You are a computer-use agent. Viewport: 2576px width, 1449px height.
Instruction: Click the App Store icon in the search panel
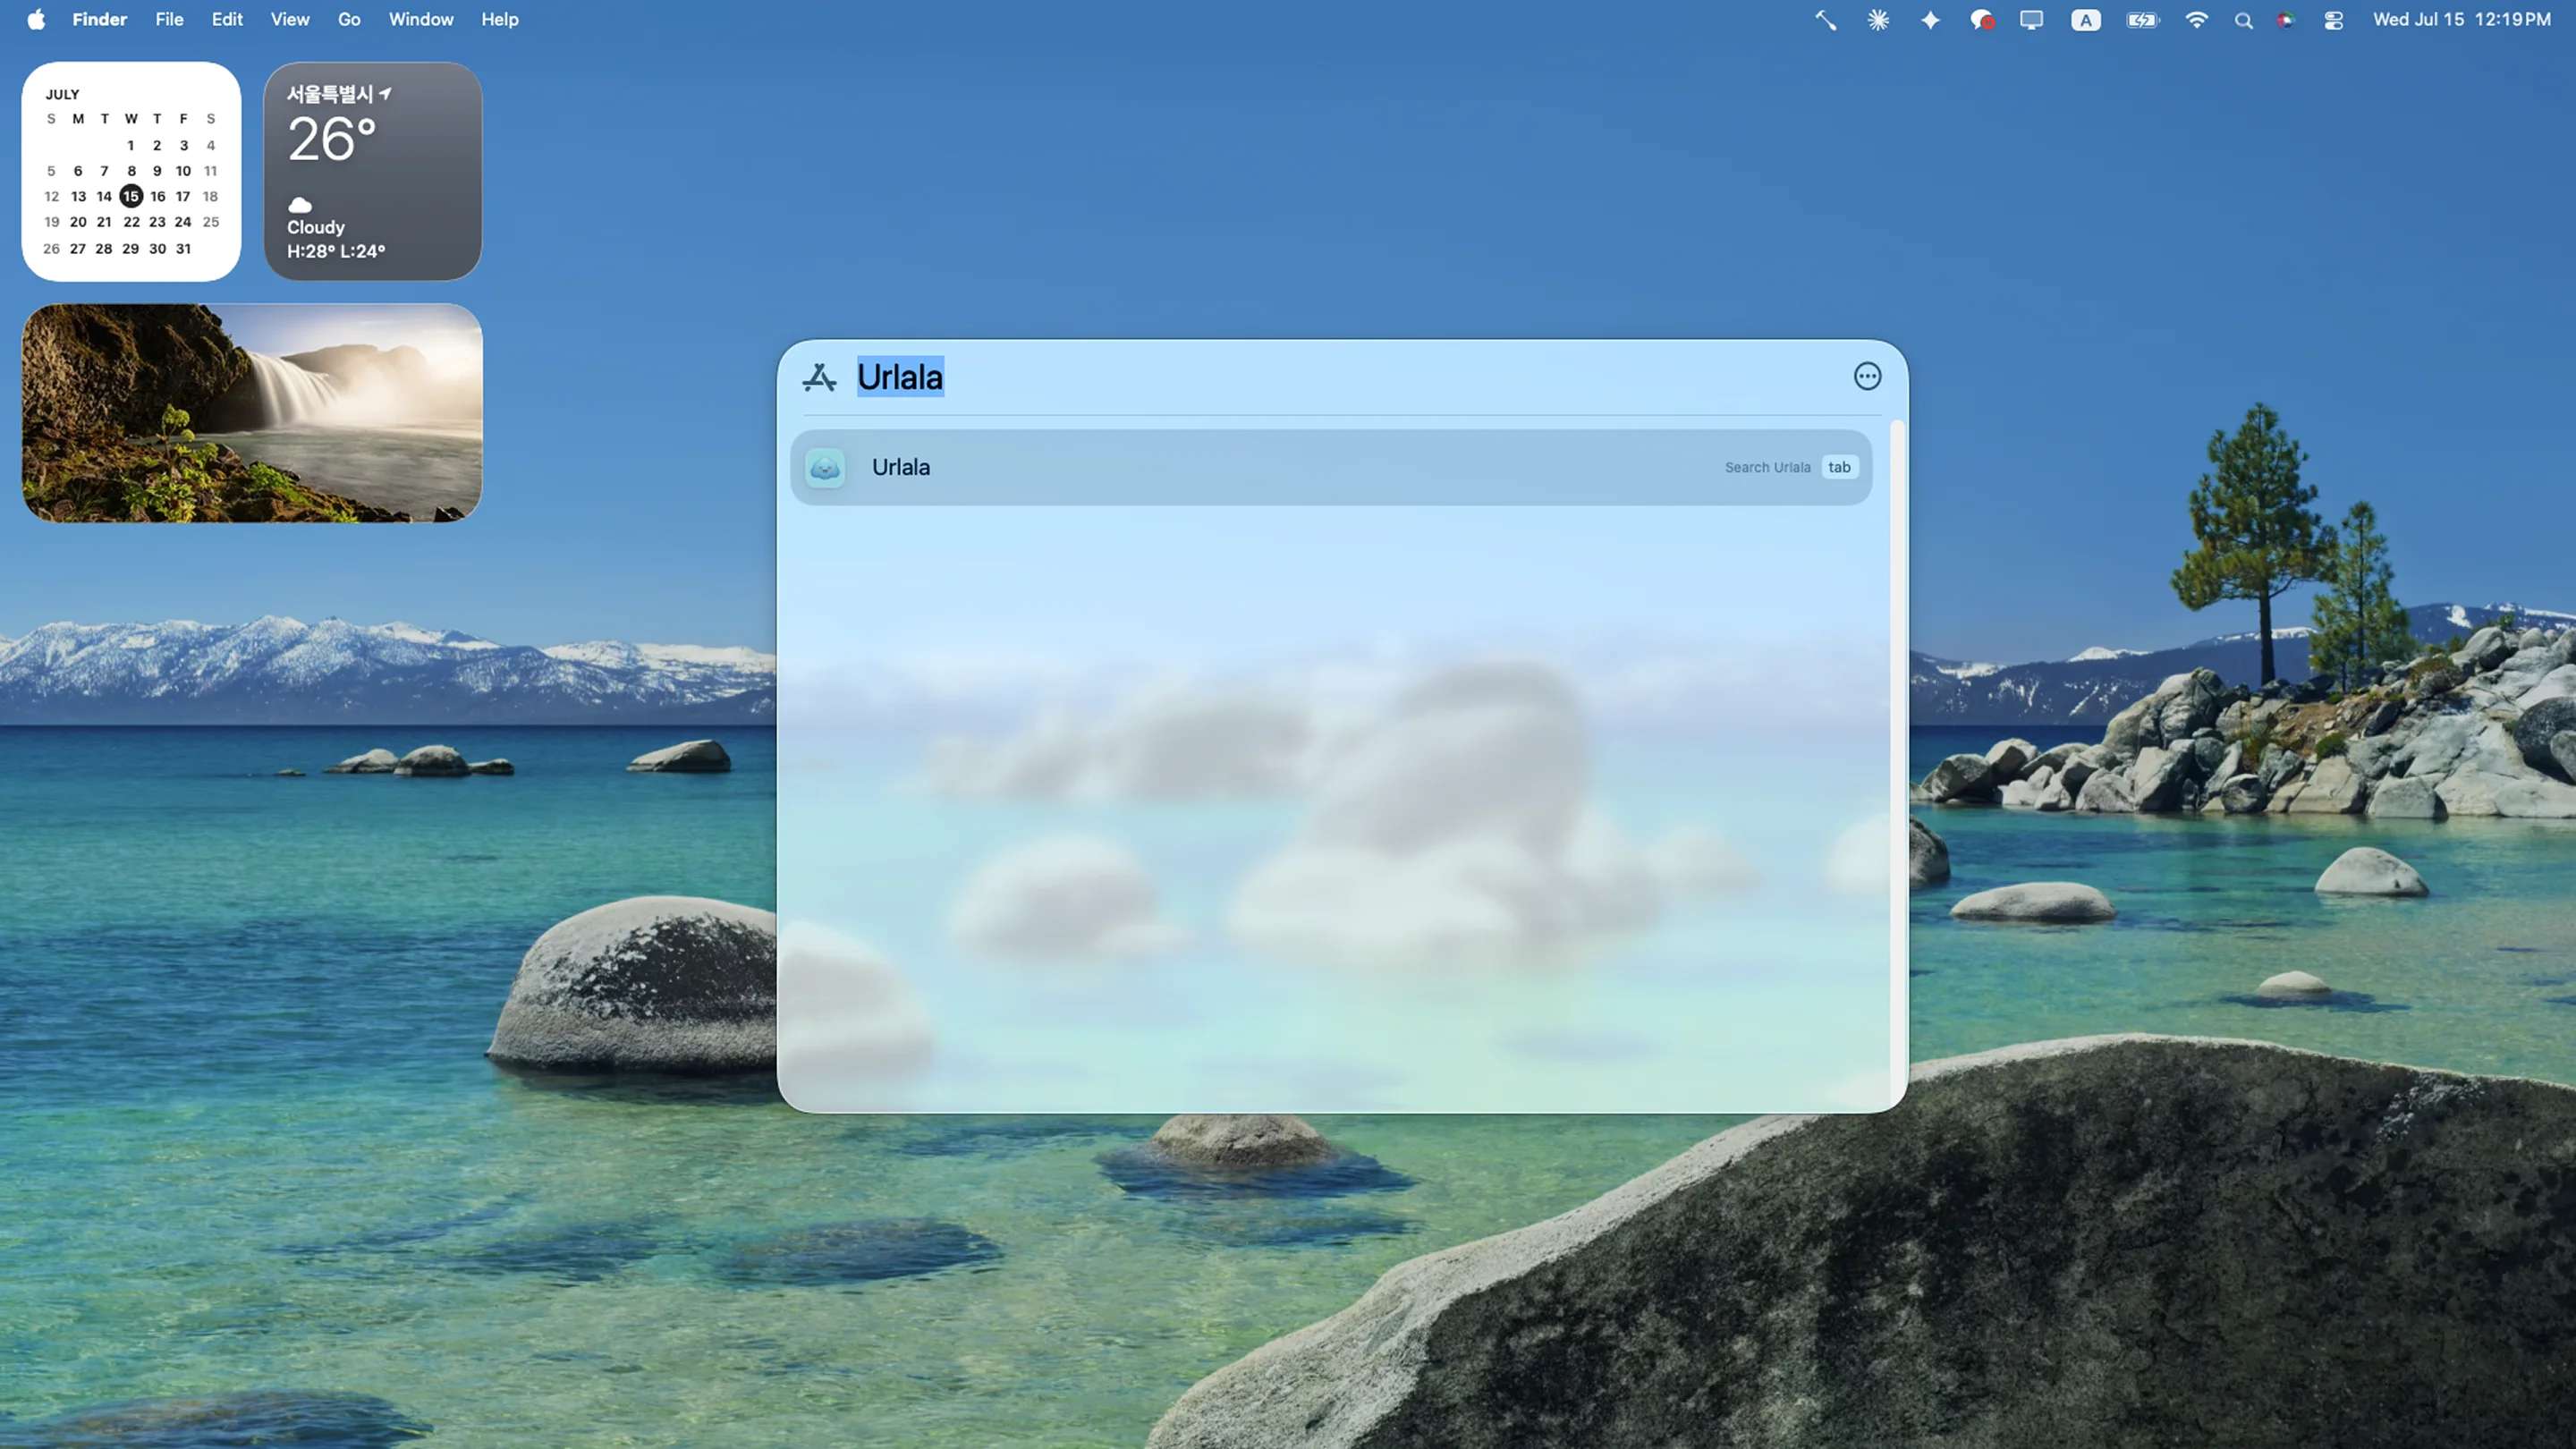tap(819, 377)
